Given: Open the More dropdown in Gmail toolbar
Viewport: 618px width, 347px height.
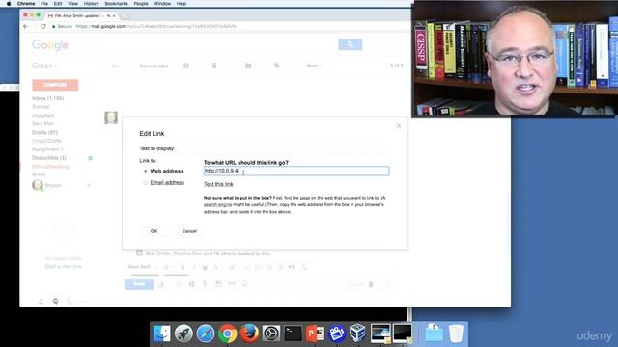Looking at the screenshot, I should click(x=314, y=66).
